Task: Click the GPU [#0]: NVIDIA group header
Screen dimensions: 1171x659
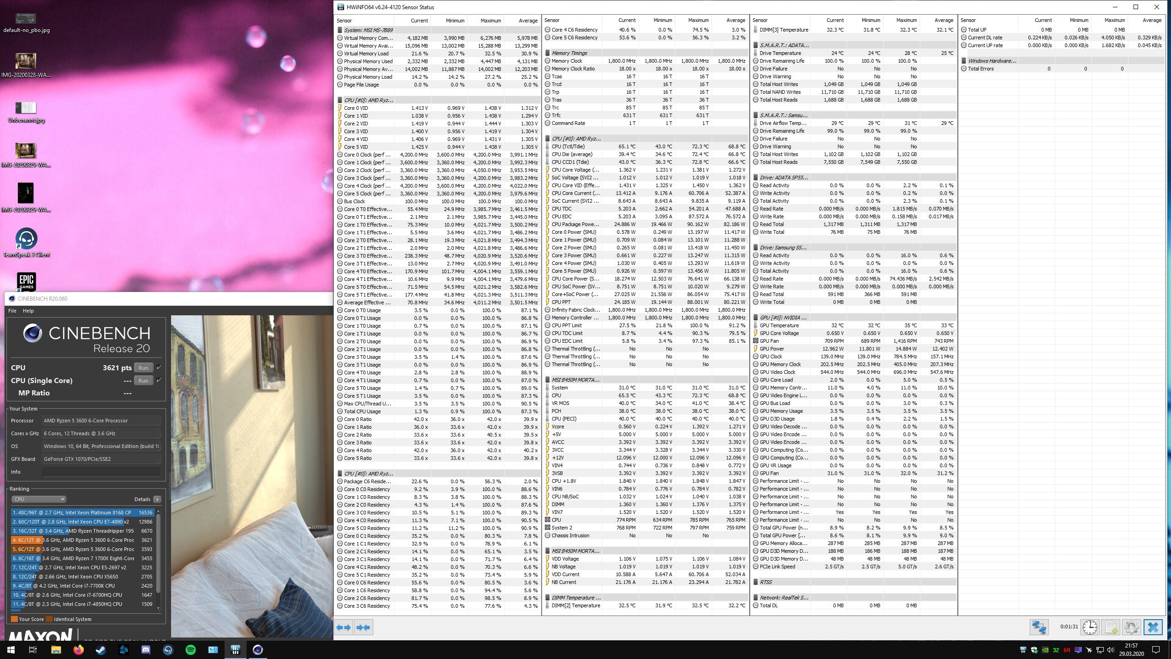Action: (x=854, y=318)
